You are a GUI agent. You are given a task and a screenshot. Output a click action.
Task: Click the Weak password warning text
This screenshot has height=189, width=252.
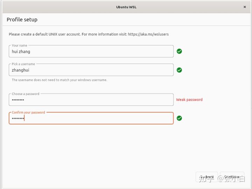point(189,100)
